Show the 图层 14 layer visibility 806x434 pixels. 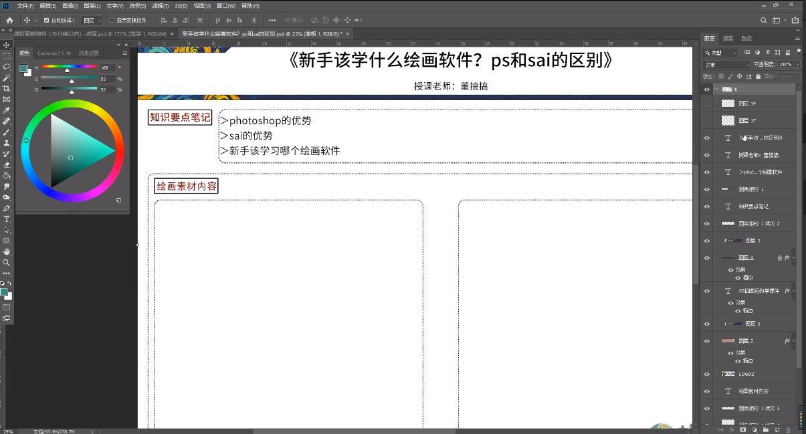tap(707, 103)
